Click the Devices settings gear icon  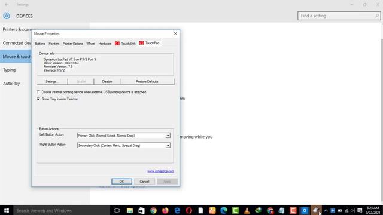click(7, 16)
